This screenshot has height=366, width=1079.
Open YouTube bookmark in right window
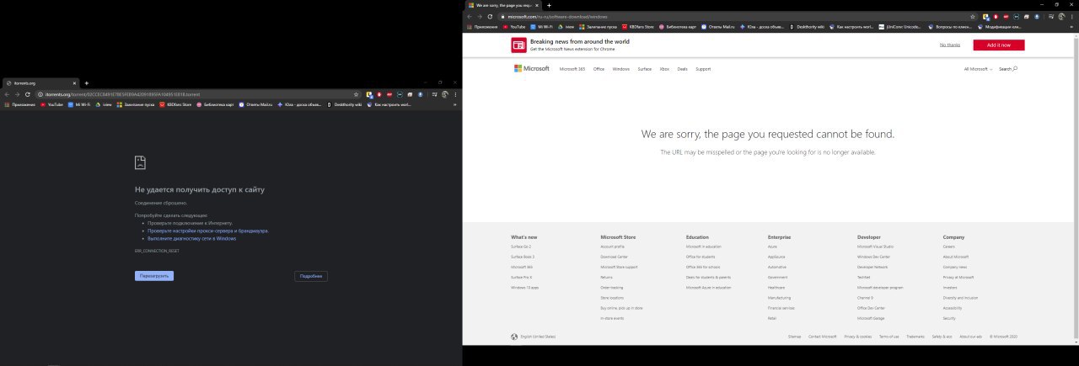[x=514, y=27]
